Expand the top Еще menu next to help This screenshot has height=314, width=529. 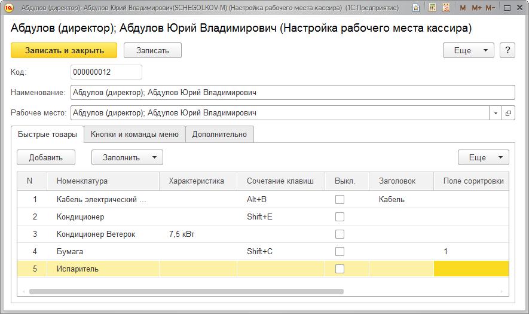point(468,51)
